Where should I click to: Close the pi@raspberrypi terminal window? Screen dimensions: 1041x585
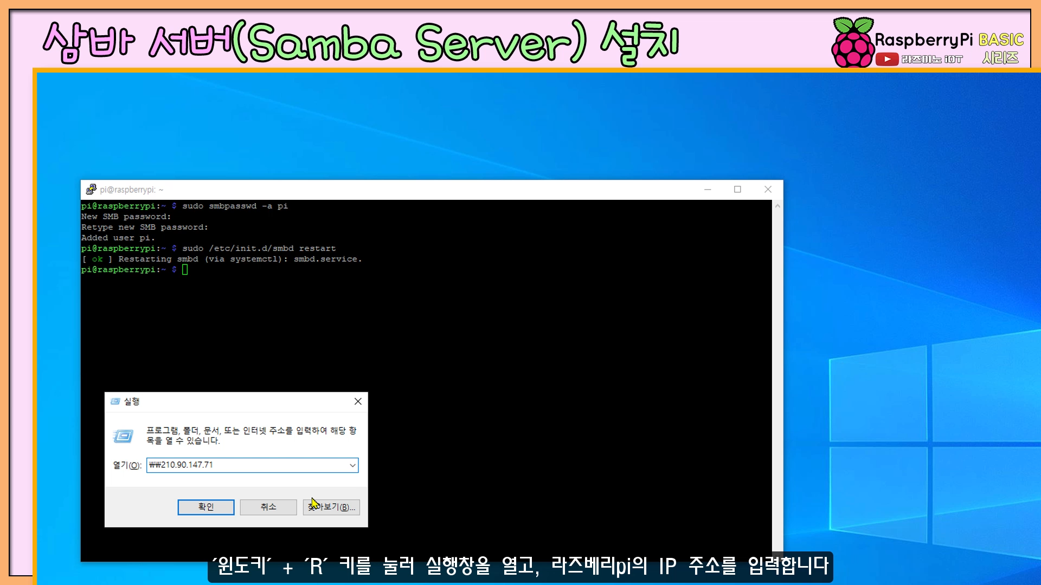tap(768, 189)
